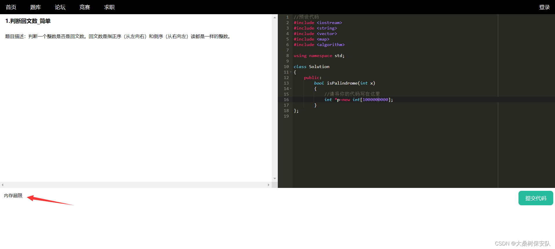
Task: Open the 求职 jobs menu item
Action: click(x=109, y=7)
